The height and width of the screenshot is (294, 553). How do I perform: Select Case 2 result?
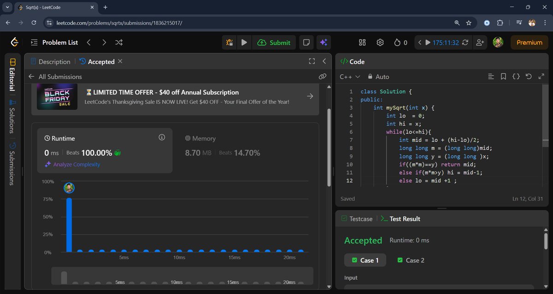coord(411,260)
